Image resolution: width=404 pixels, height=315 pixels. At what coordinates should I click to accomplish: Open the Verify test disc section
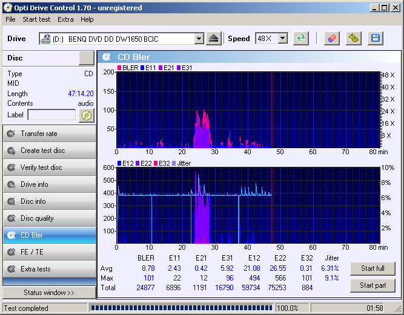[50, 167]
